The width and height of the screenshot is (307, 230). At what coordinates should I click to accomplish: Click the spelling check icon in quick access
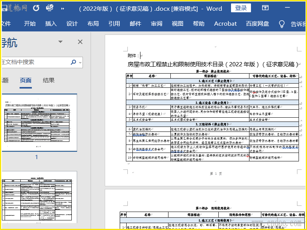tap(50, 8)
